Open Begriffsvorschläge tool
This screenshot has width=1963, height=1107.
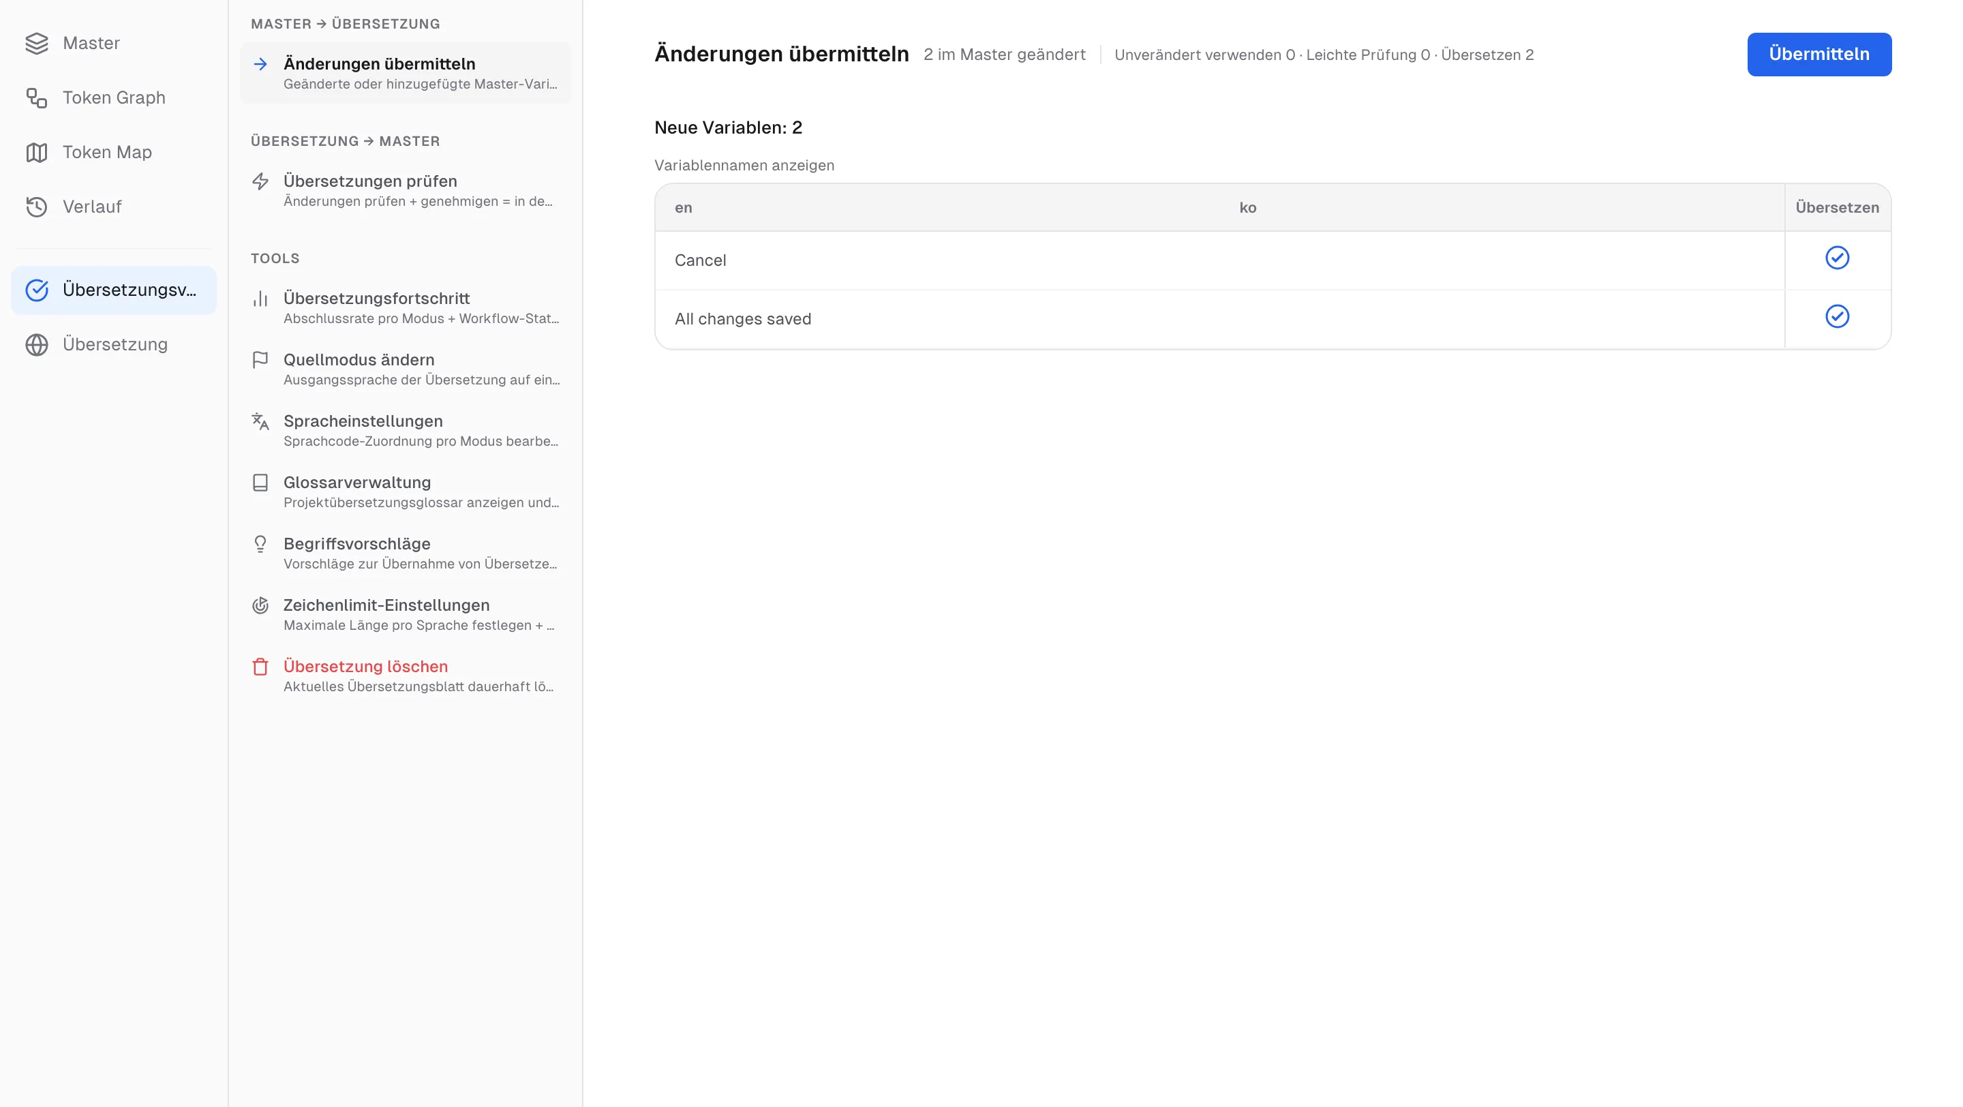coord(406,553)
